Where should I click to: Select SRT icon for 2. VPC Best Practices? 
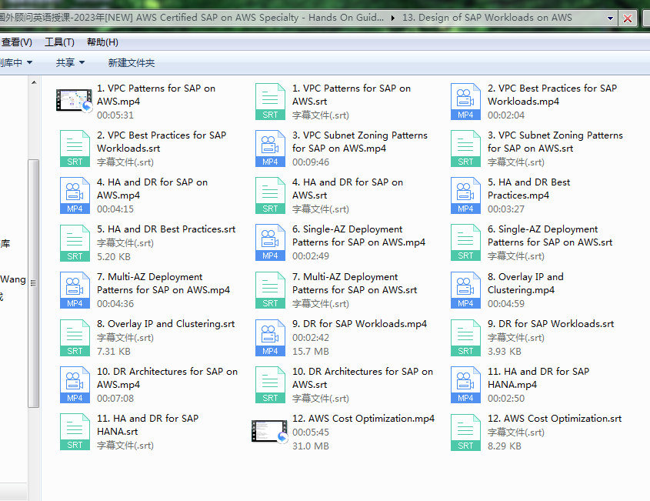75,149
